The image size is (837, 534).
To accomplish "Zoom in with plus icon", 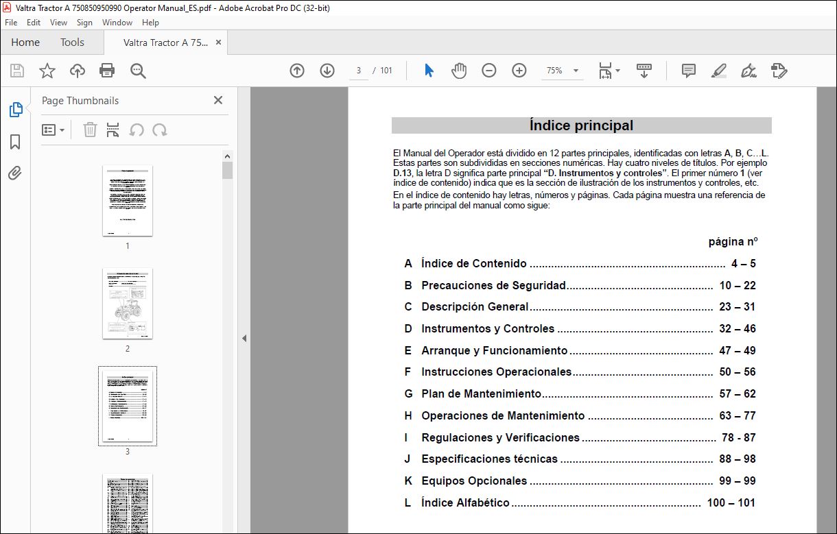I will tap(519, 71).
